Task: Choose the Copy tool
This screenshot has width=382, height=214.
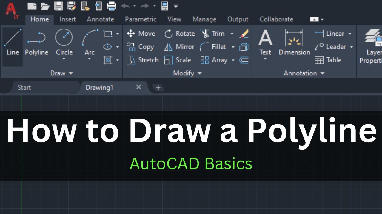Action: [x=140, y=47]
